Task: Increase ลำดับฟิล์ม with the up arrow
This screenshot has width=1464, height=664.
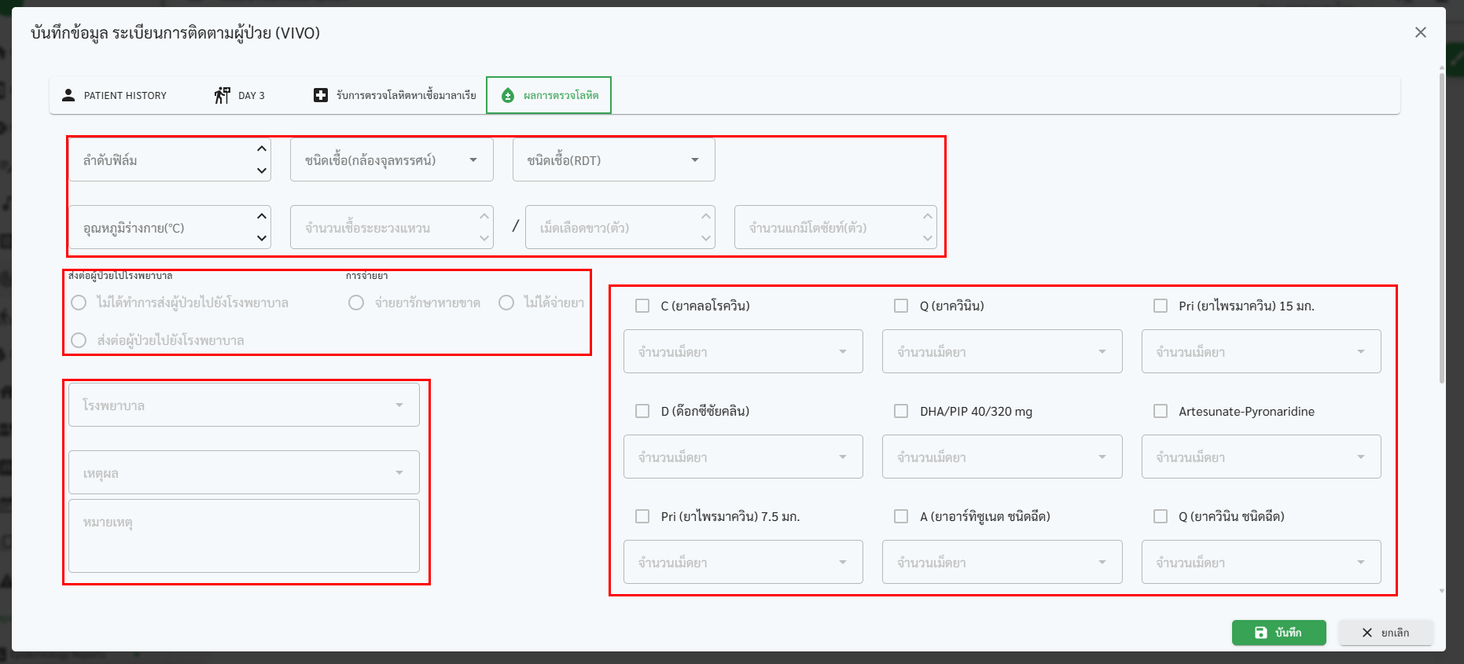Action: coord(262,149)
